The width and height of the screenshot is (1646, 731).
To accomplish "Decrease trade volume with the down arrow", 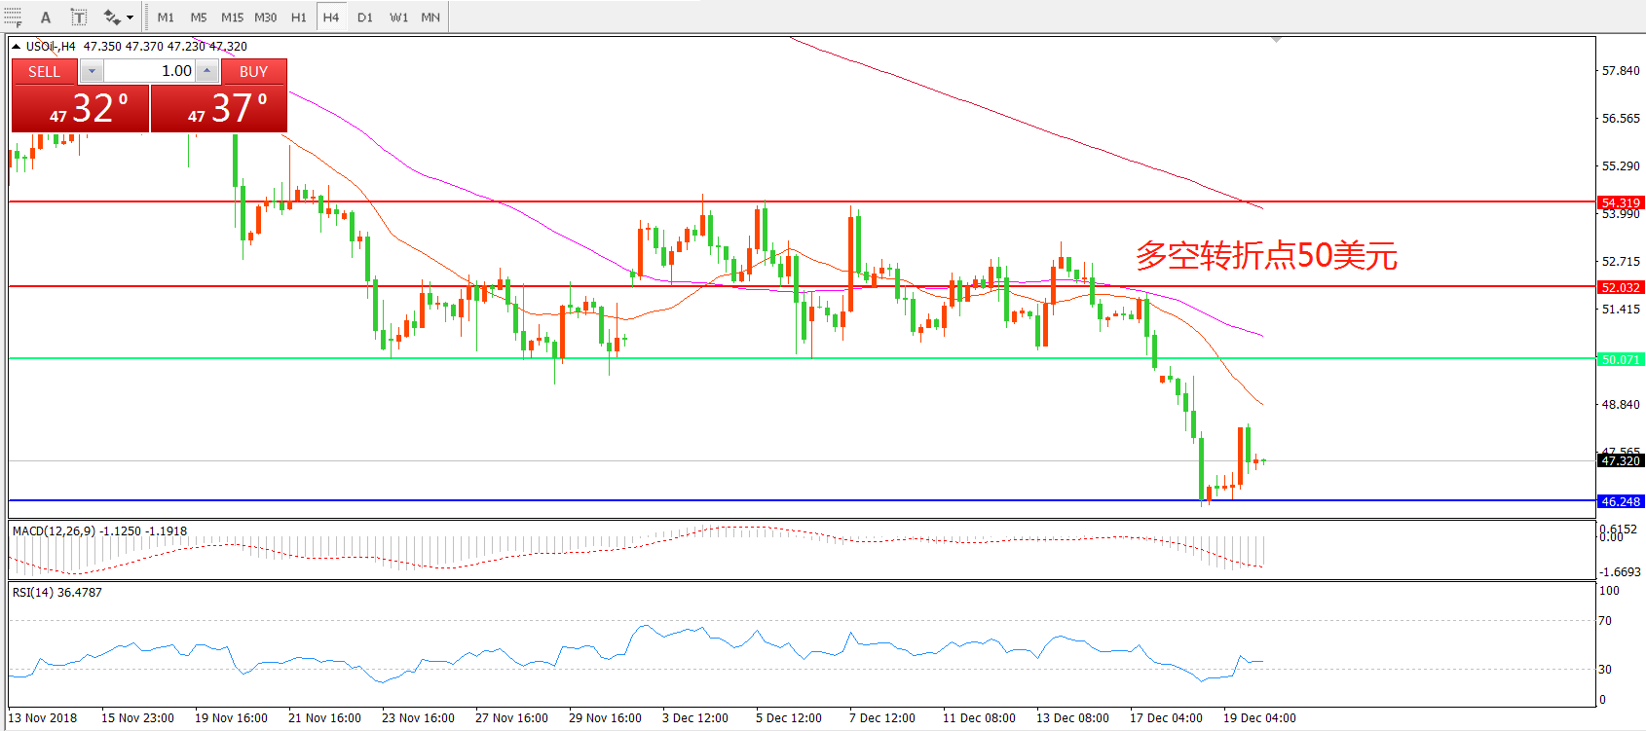I will 92,71.
